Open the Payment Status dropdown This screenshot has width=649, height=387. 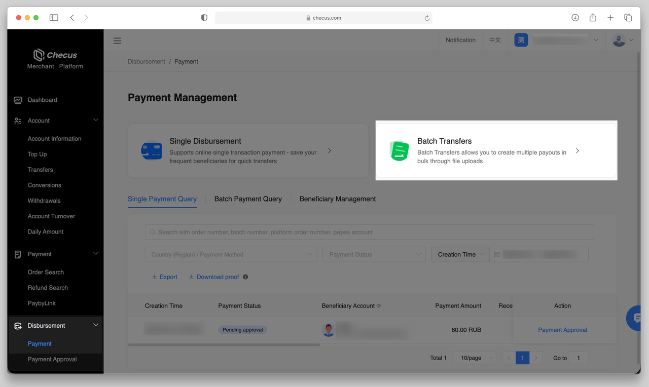point(374,254)
